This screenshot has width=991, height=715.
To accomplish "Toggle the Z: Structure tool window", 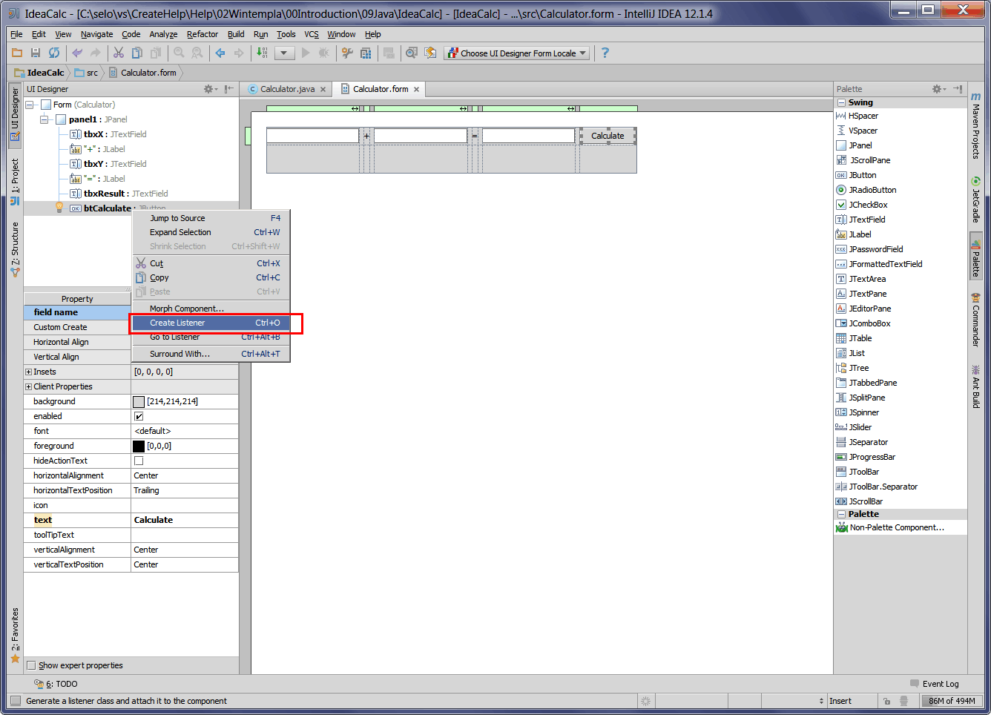I will pos(14,249).
